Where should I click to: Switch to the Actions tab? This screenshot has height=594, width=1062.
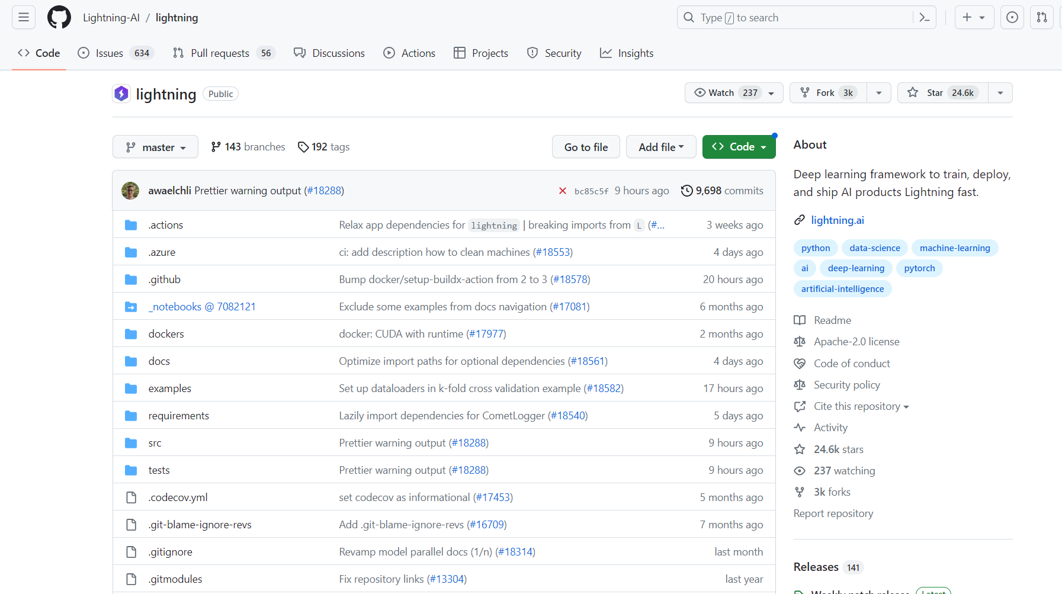(409, 53)
